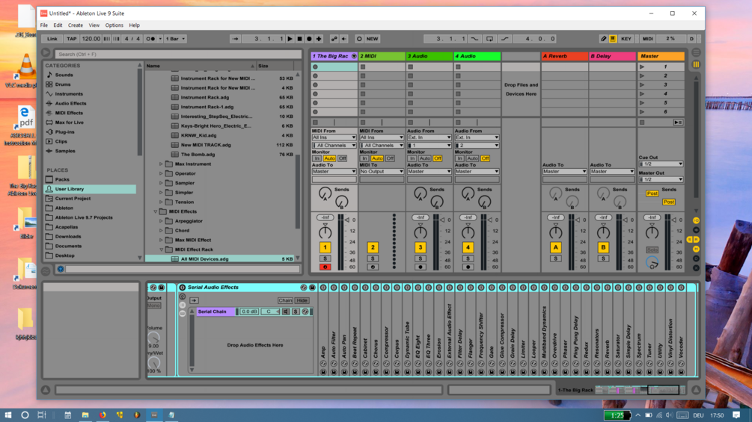The width and height of the screenshot is (752, 422).
Task: Set 2 MIDI monitor to Off
Action: click(390, 158)
